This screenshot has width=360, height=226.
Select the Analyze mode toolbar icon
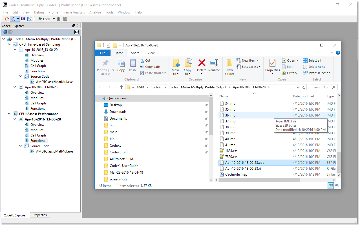[29, 19]
